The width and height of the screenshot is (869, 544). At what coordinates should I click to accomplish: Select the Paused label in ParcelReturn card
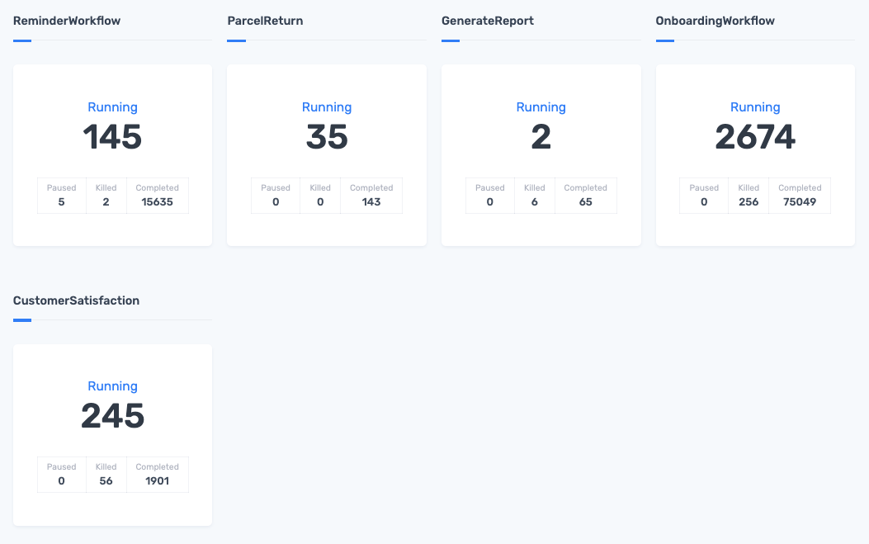click(276, 188)
